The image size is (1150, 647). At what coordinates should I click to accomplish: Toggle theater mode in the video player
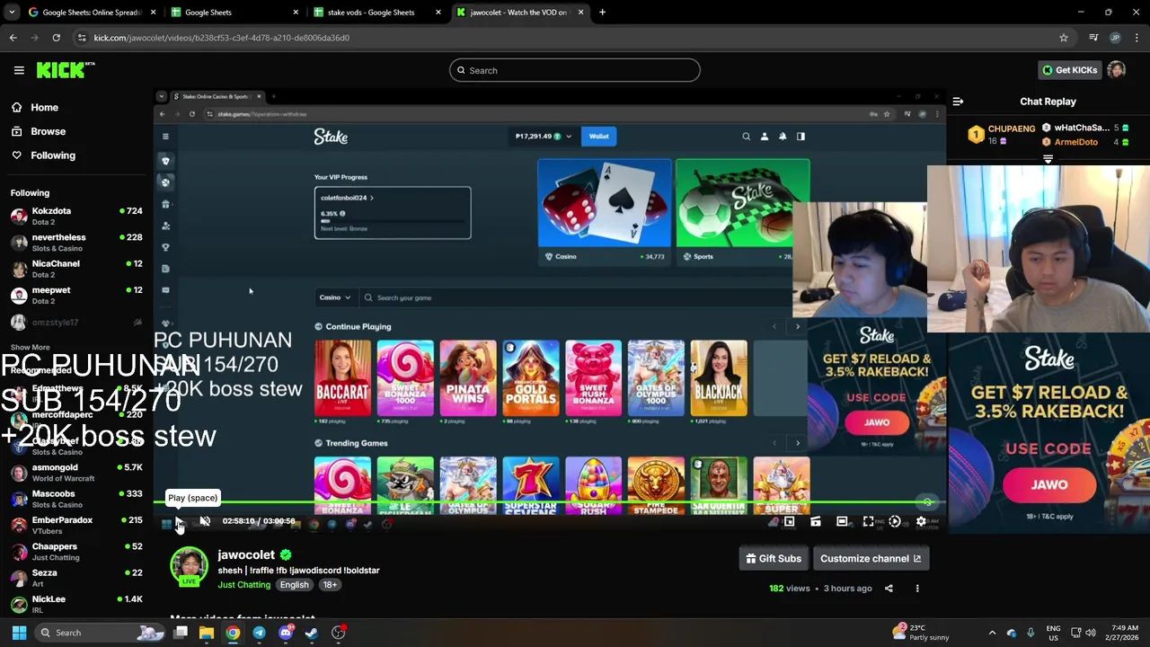(x=842, y=521)
